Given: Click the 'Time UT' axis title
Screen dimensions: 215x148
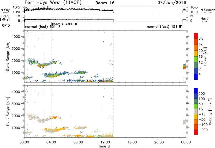Looking at the screenshot, I should [x=105, y=146].
